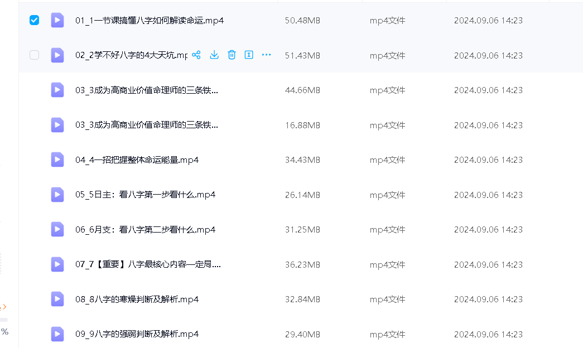Open the file 05_5日主：看八字第一步看什么.mp4

coord(145,195)
